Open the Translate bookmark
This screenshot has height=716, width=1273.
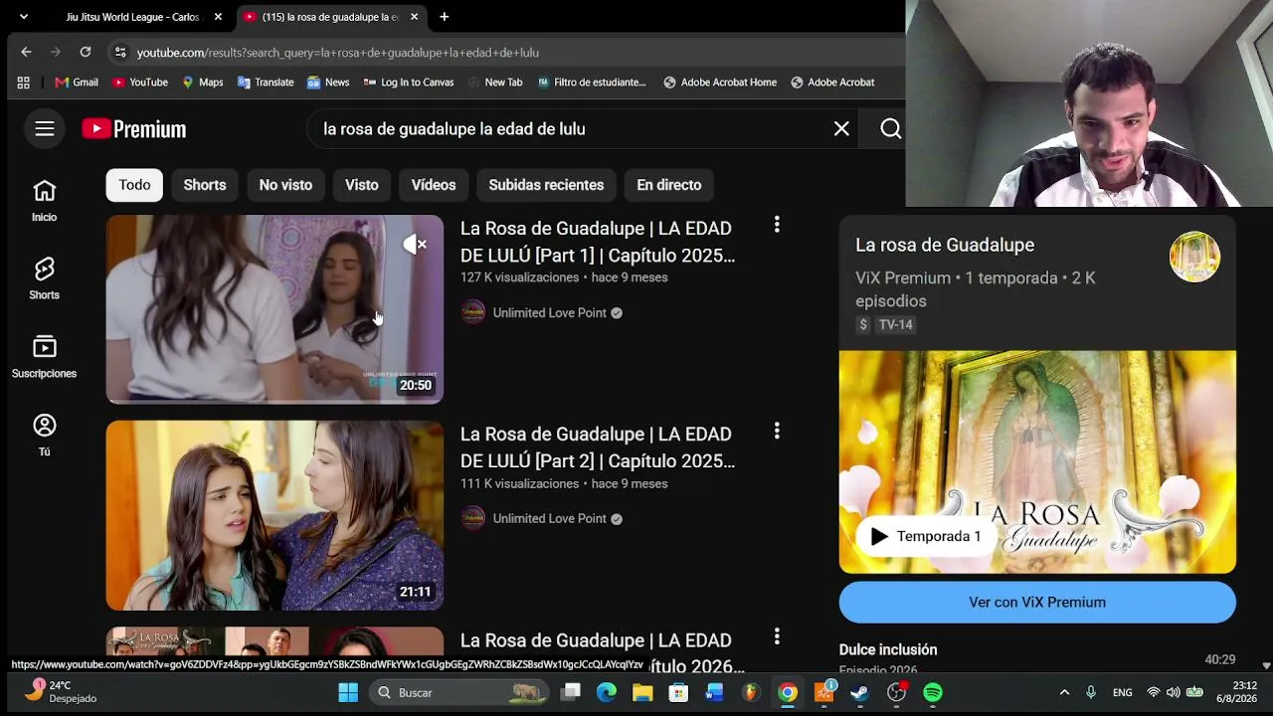coord(266,83)
